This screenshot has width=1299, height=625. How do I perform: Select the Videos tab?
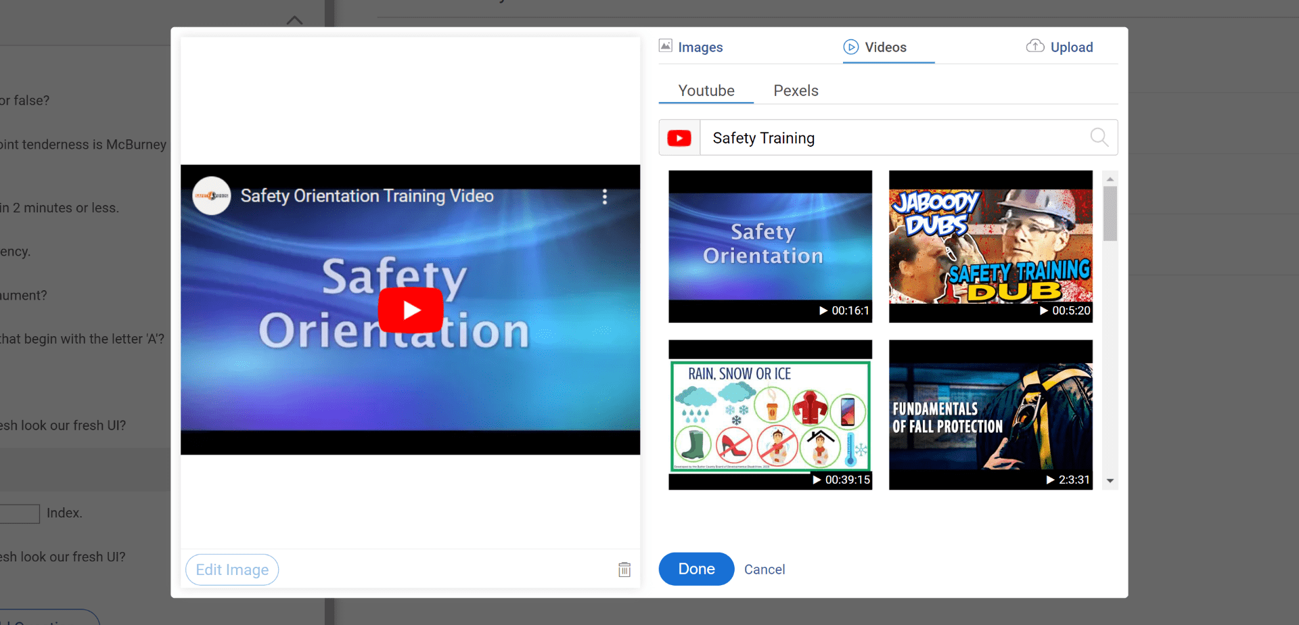[x=875, y=47]
